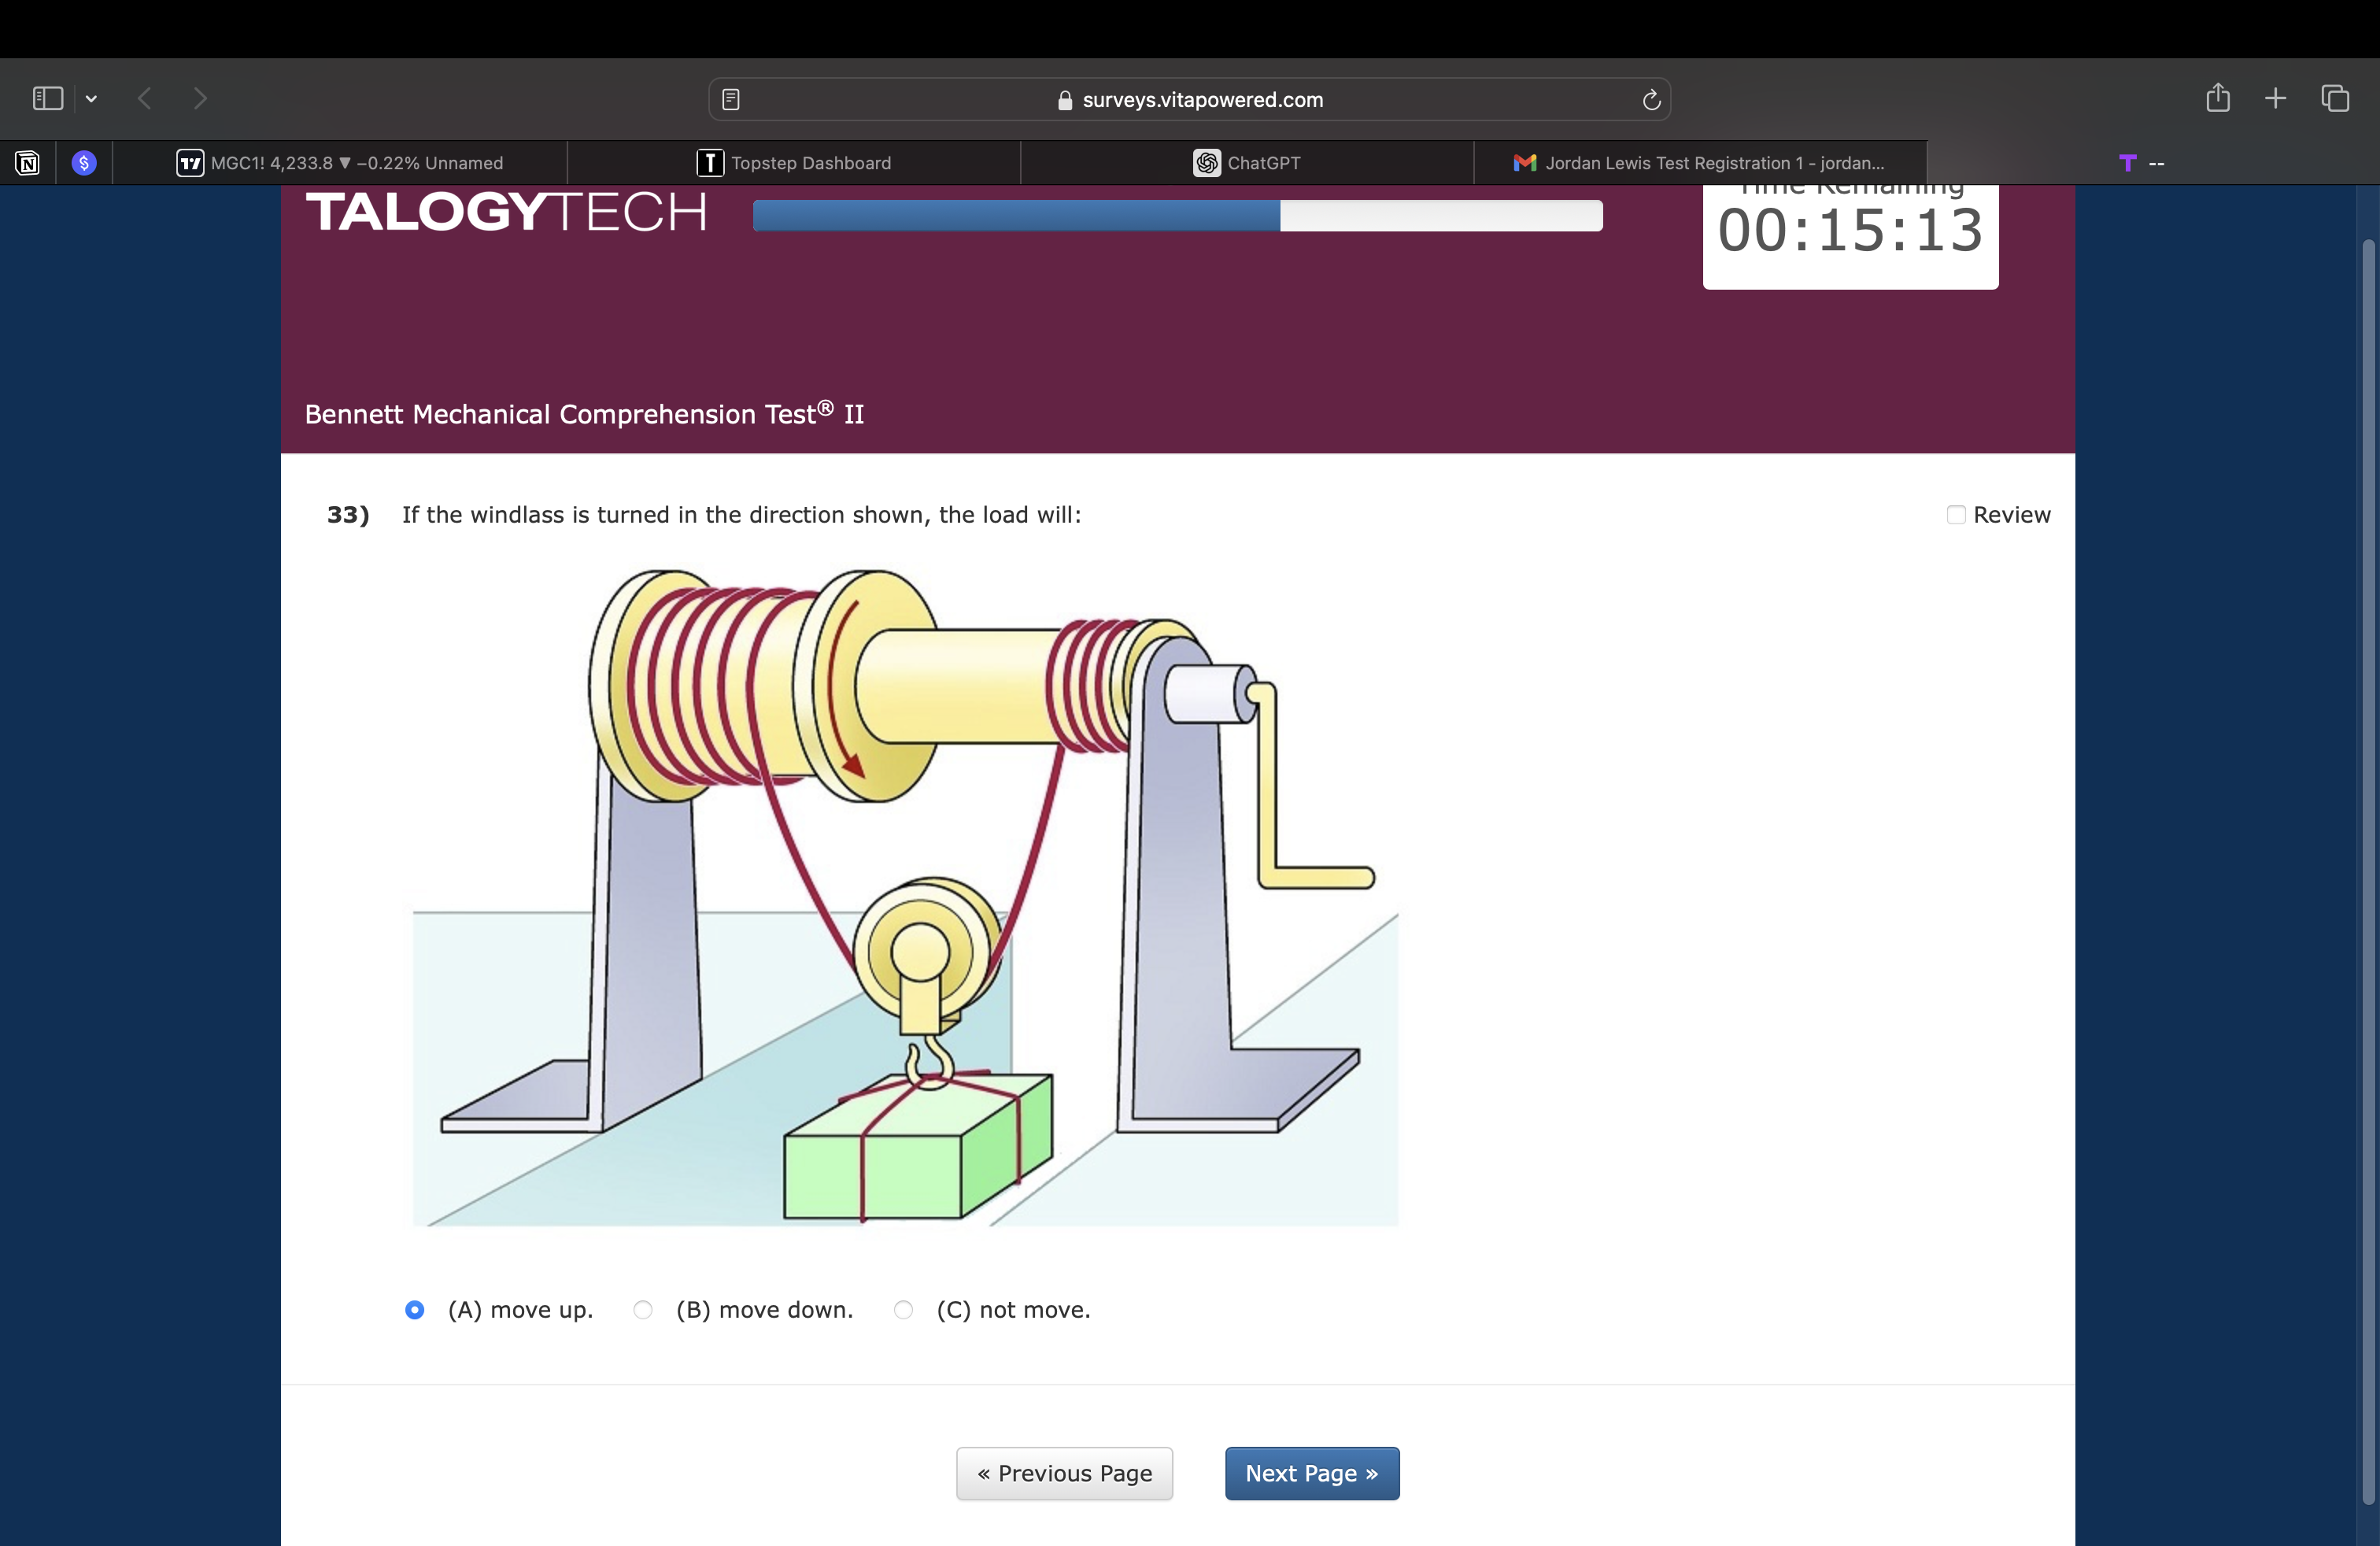Select answer (A) move up
2380x1546 pixels.
(415, 1310)
